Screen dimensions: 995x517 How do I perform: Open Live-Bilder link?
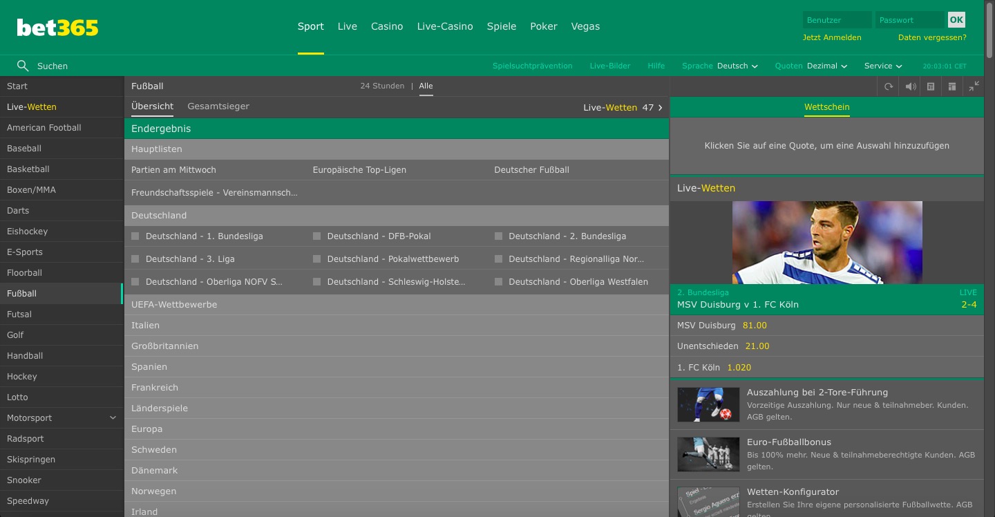pyautogui.click(x=610, y=66)
